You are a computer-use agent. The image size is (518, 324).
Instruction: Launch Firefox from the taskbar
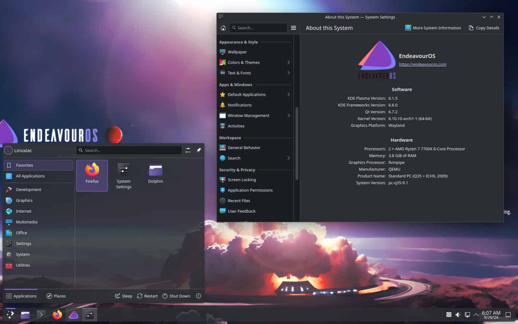tap(57, 314)
